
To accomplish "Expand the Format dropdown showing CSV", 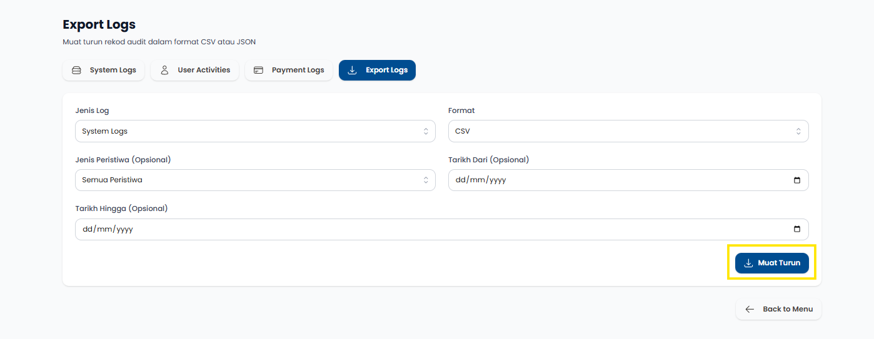I will (628, 132).
